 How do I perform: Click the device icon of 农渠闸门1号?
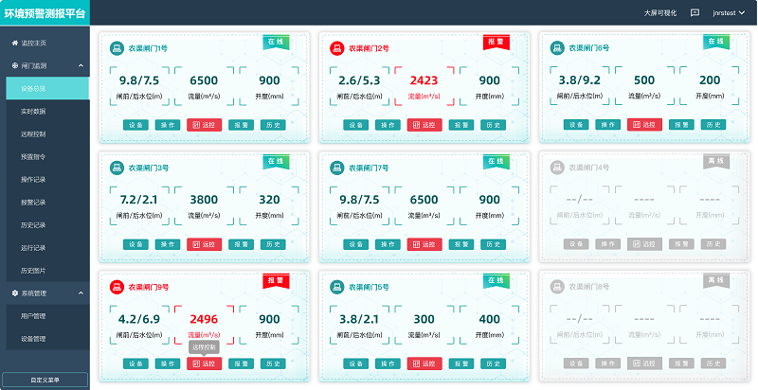click(x=117, y=48)
